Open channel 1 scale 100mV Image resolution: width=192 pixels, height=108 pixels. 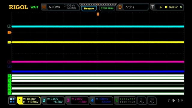pyautogui.click(x=31, y=99)
